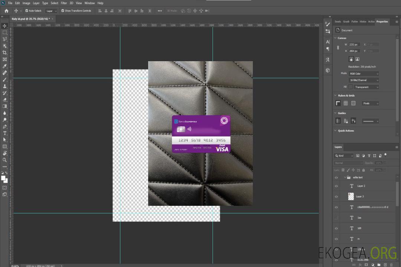The image size is (401, 267).
Task: Click the Fill color swatch in Canvas section
Action: pyautogui.click(x=351, y=87)
